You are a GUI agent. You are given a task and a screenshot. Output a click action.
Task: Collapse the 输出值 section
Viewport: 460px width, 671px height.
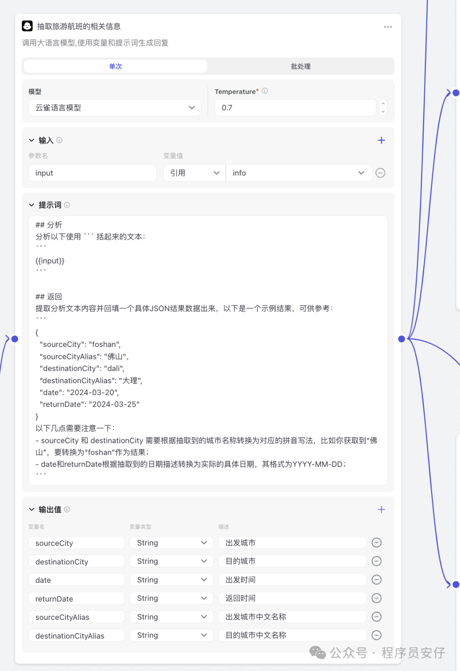coord(32,509)
